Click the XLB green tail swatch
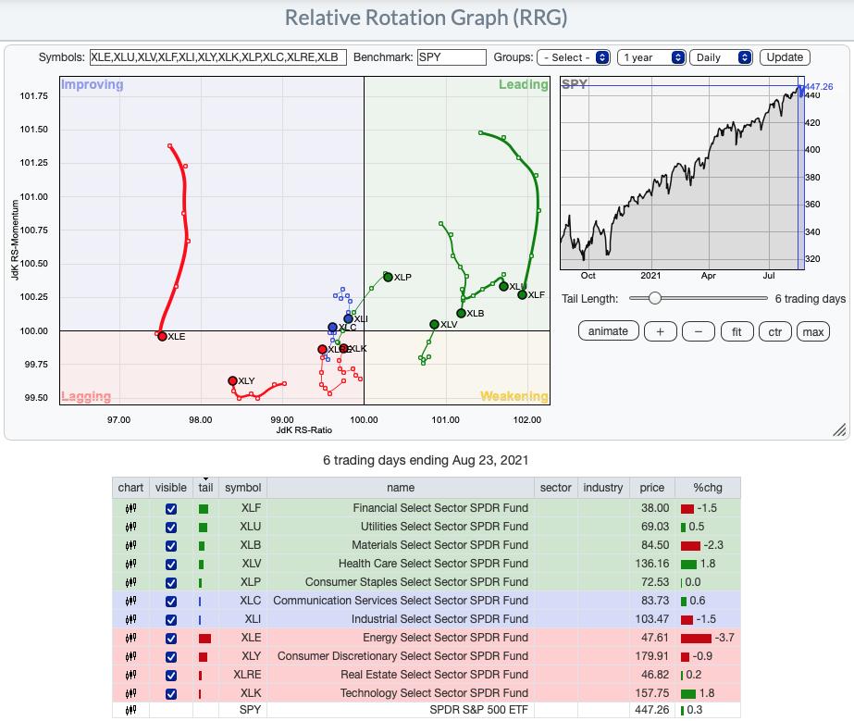Image resolution: width=854 pixels, height=721 pixels. point(202,546)
